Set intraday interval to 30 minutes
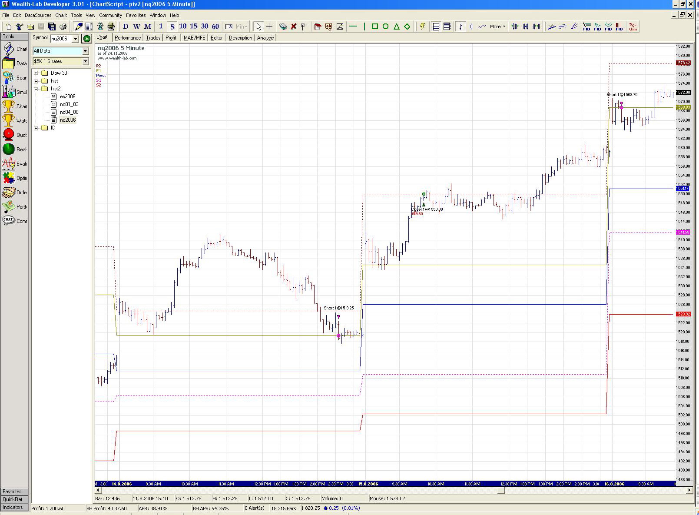Screen dimensions: 699x515 [x=205, y=27]
